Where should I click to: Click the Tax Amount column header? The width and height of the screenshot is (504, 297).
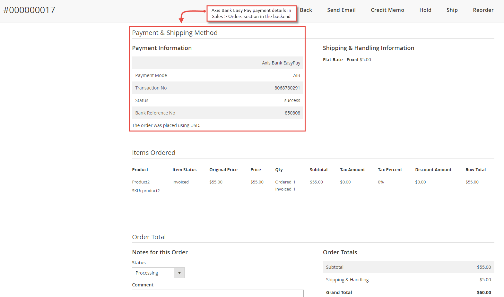[352, 170]
